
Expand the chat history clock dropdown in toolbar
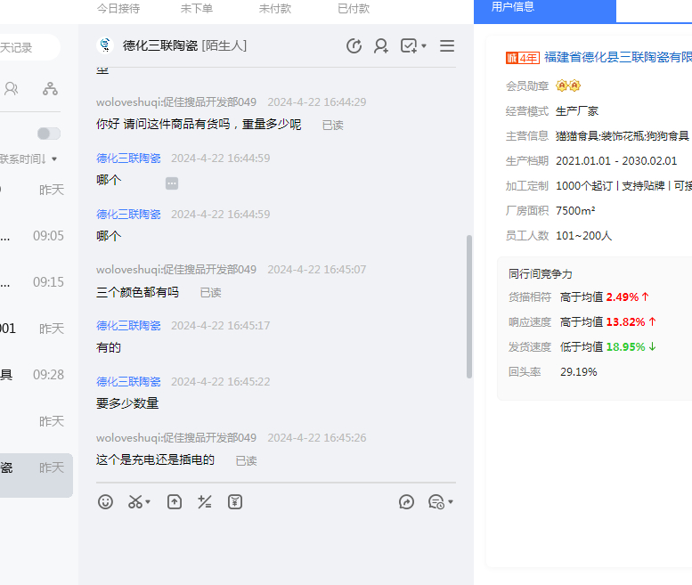451,502
